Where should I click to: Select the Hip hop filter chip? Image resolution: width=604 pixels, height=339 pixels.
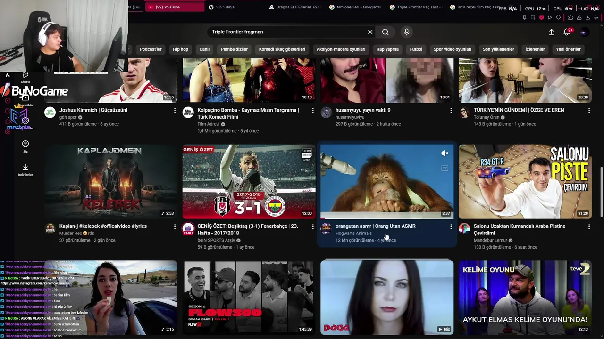point(180,49)
